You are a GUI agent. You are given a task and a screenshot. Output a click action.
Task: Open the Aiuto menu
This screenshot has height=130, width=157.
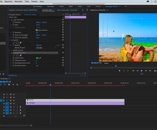(42, 1)
